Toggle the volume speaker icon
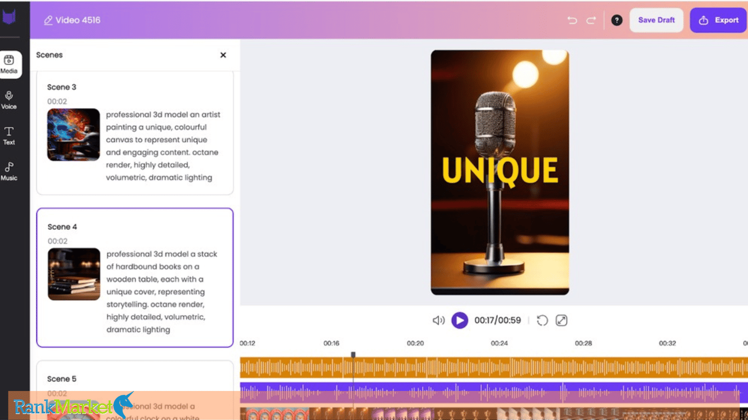Viewport: 748px width, 420px height. [439, 320]
